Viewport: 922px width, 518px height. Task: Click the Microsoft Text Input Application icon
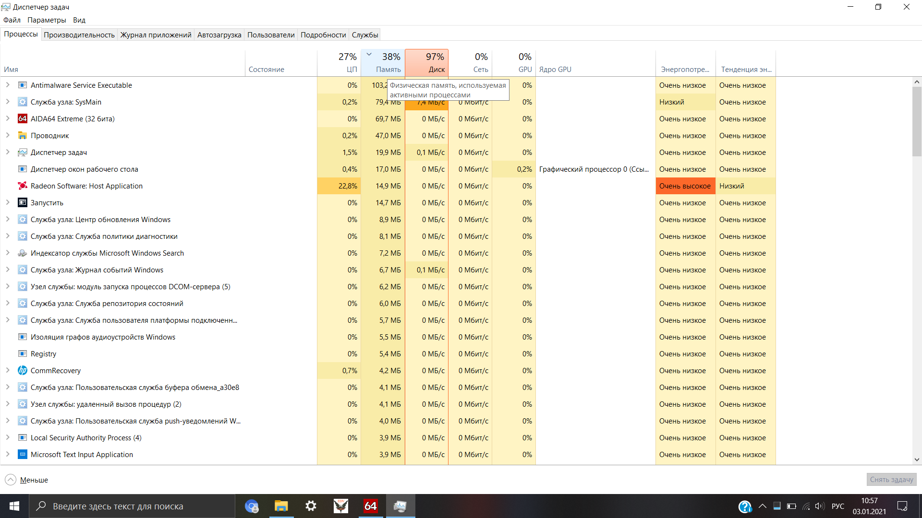(x=22, y=455)
